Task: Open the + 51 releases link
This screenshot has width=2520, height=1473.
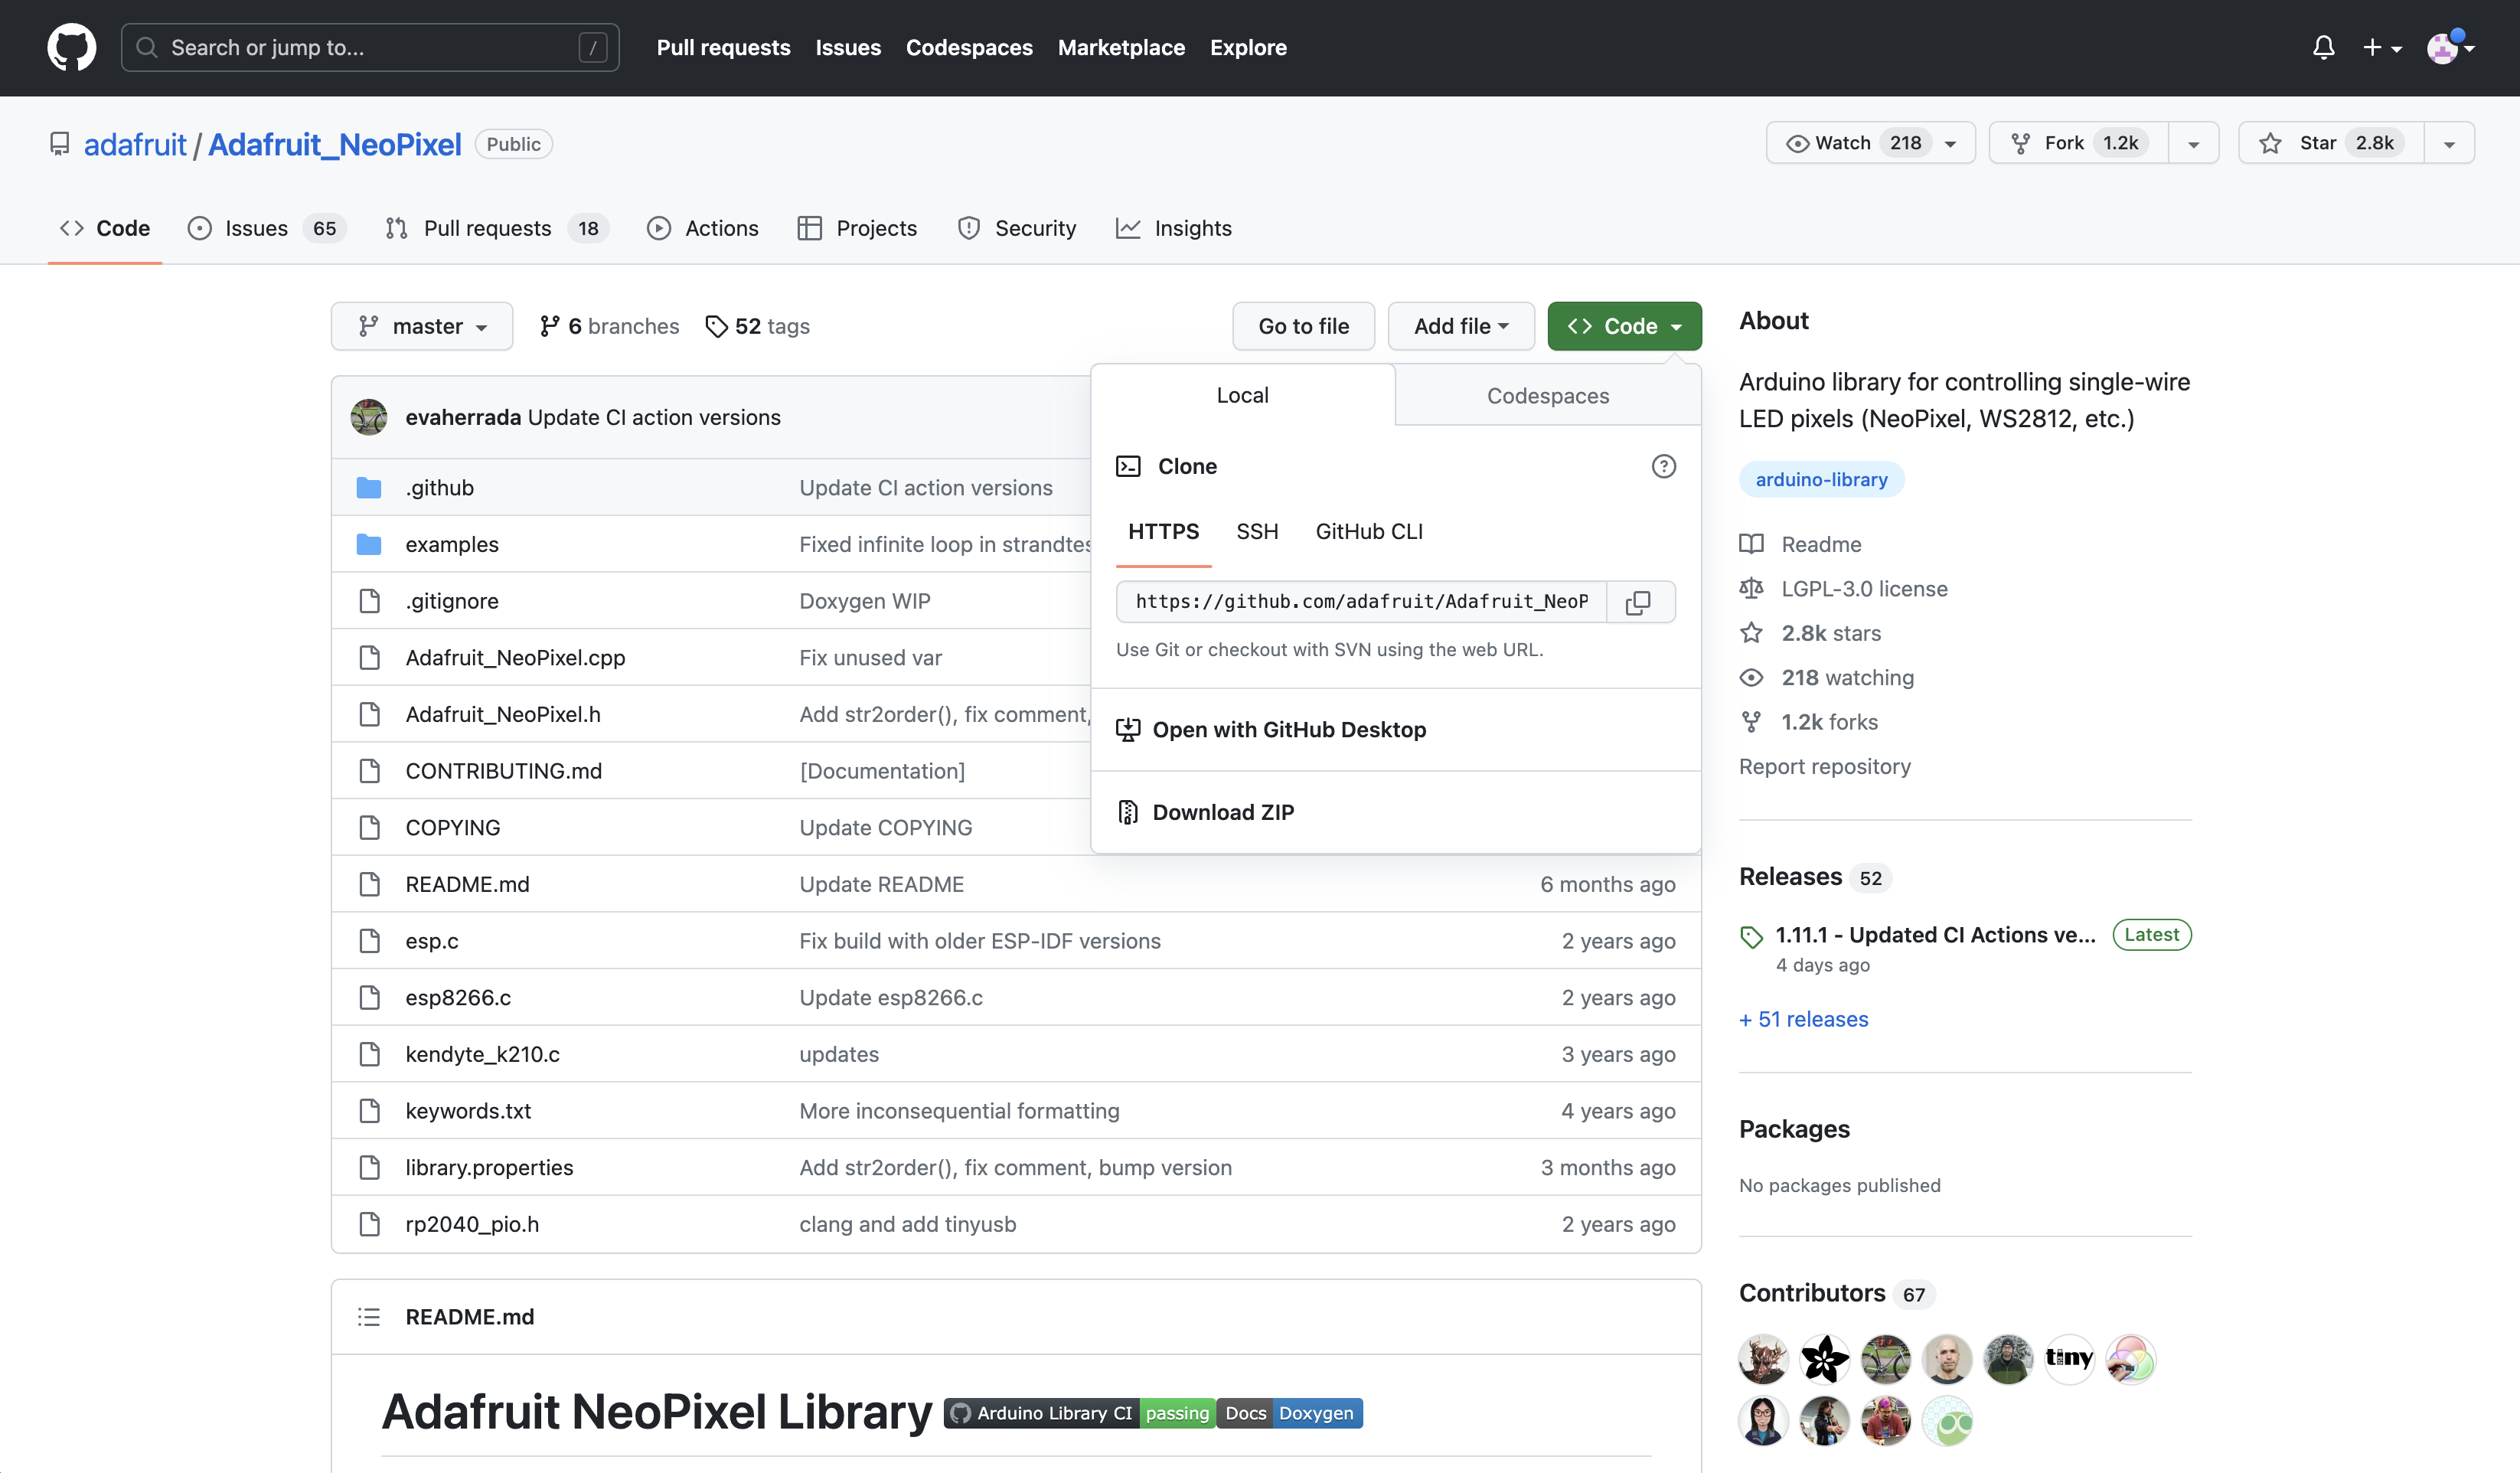Action: [x=1803, y=1019]
